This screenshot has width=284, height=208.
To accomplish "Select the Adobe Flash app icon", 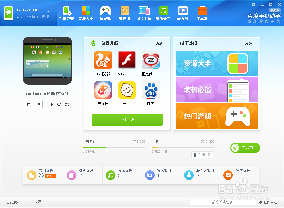I will 127,60.
